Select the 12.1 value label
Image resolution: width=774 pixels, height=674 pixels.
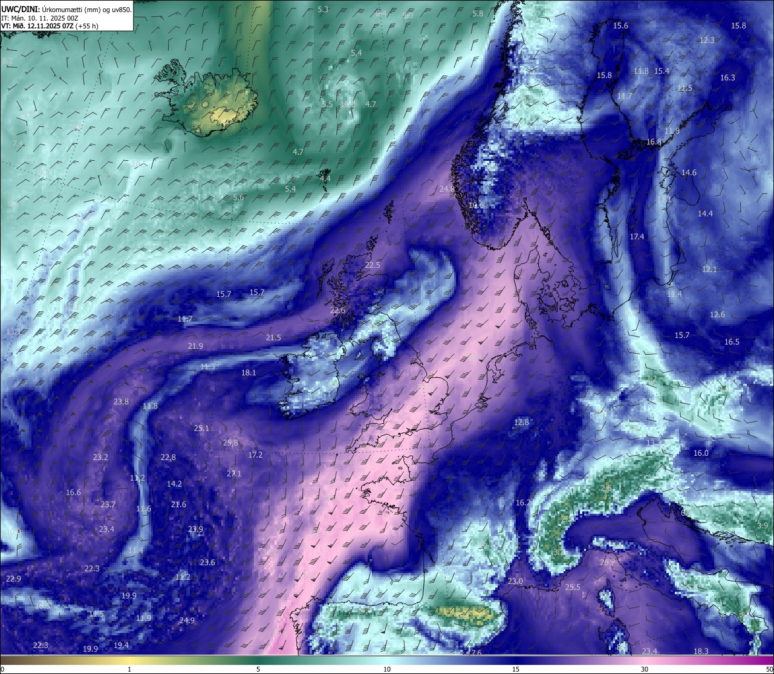(709, 270)
